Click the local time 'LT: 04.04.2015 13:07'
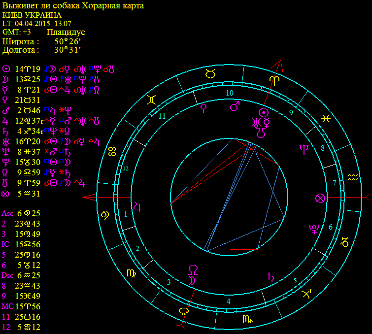Viewport: 372px width, 334px height. (37, 24)
